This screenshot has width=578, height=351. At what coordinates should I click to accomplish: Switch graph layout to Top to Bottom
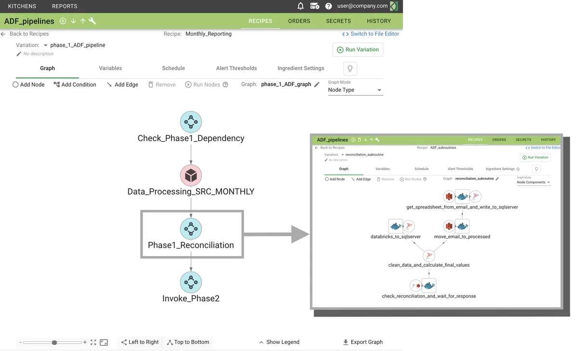[x=188, y=342]
